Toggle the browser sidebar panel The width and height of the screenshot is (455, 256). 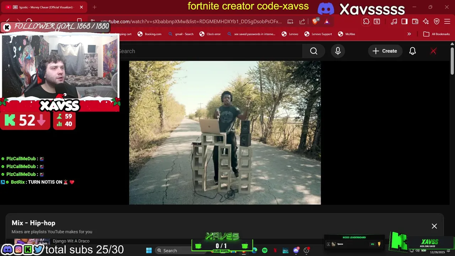[x=405, y=21]
